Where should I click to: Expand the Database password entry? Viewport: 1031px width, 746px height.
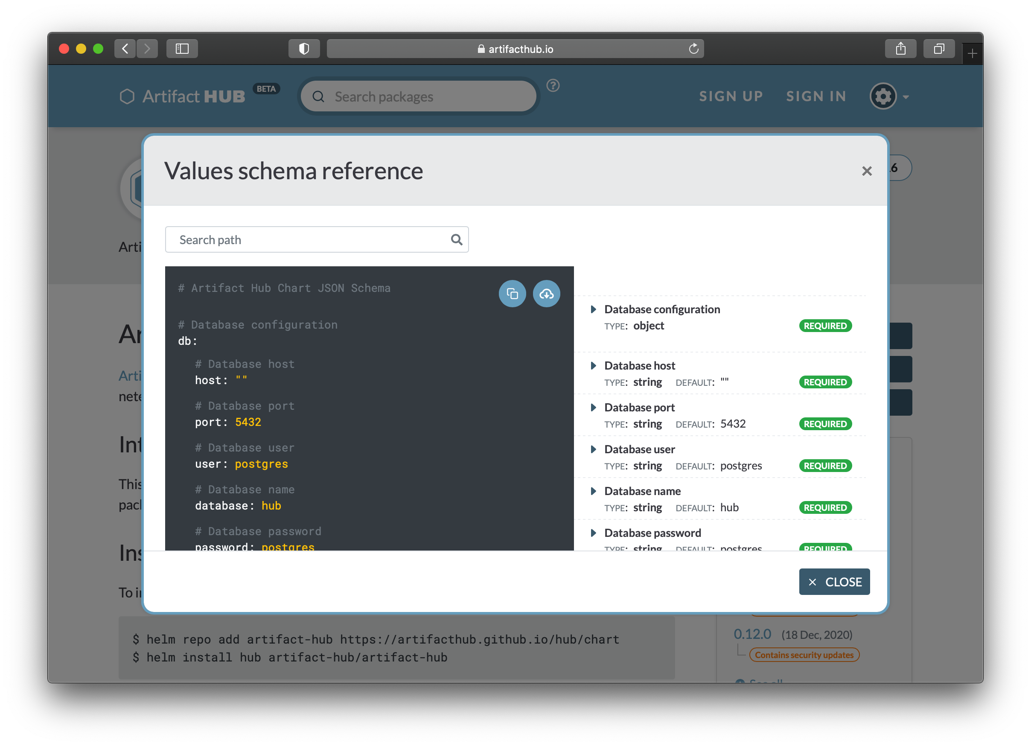(594, 533)
